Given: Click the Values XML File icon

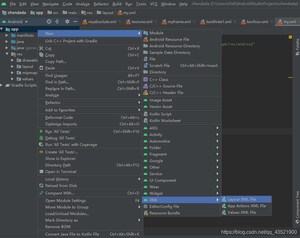Looking at the screenshot, I should tap(224, 212).
